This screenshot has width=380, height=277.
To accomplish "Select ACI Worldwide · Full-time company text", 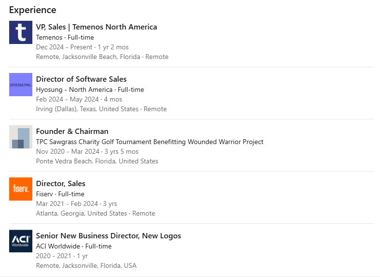I will tap(74, 246).
